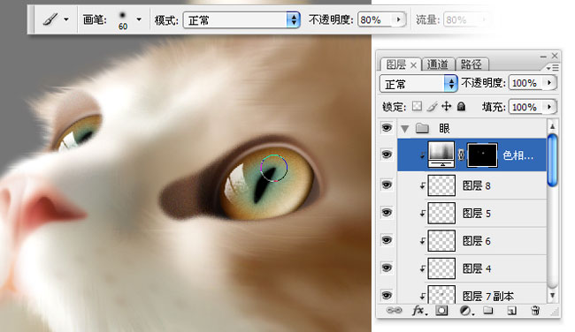Open the brush mode 正常 dropdown

click(x=241, y=20)
